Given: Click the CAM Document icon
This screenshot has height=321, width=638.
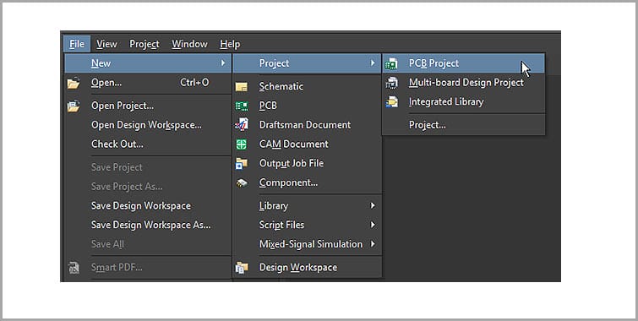Looking at the screenshot, I should [x=242, y=144].
